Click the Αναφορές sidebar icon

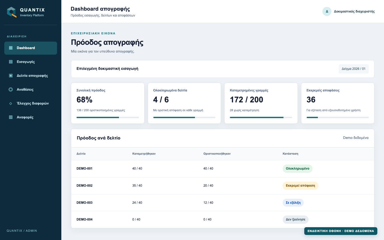(x=11, y=117)
